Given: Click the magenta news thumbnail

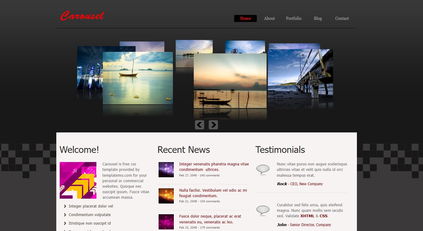Looking at the screenshot, I should pos(166,222).
